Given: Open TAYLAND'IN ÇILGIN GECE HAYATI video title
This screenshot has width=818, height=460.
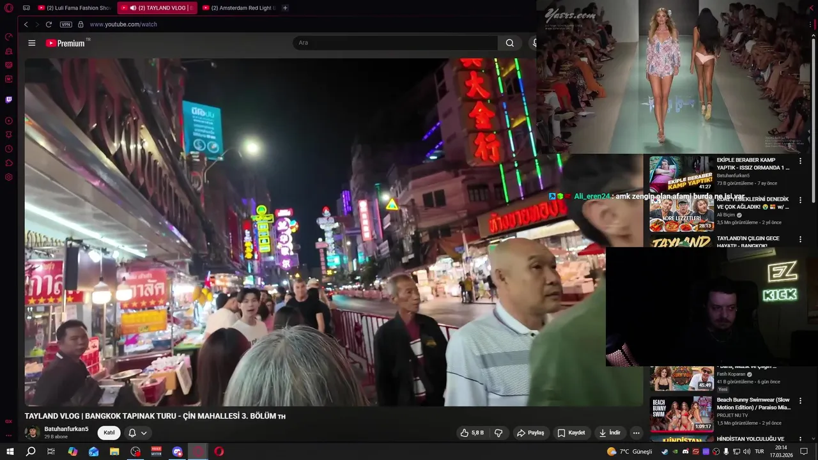Looking at the screenshot, I should point(748,241).
